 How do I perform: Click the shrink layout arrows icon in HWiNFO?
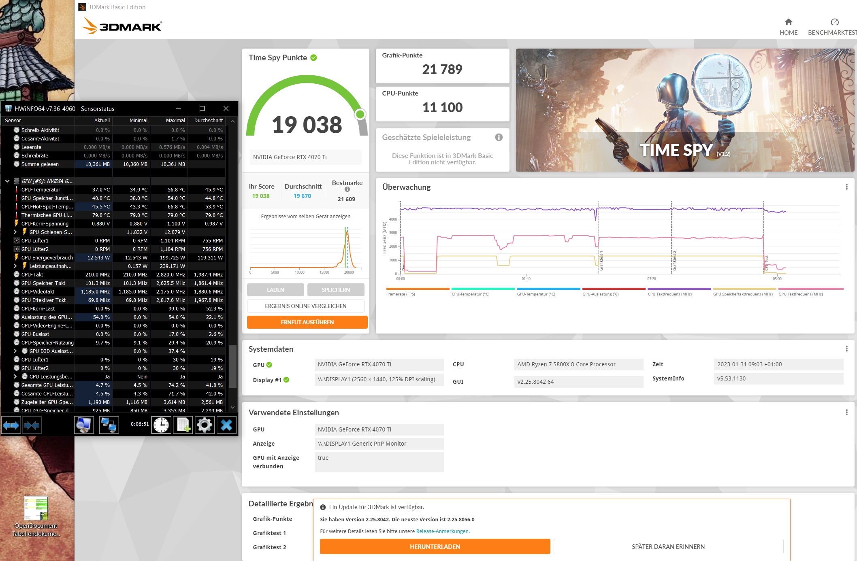32,425
